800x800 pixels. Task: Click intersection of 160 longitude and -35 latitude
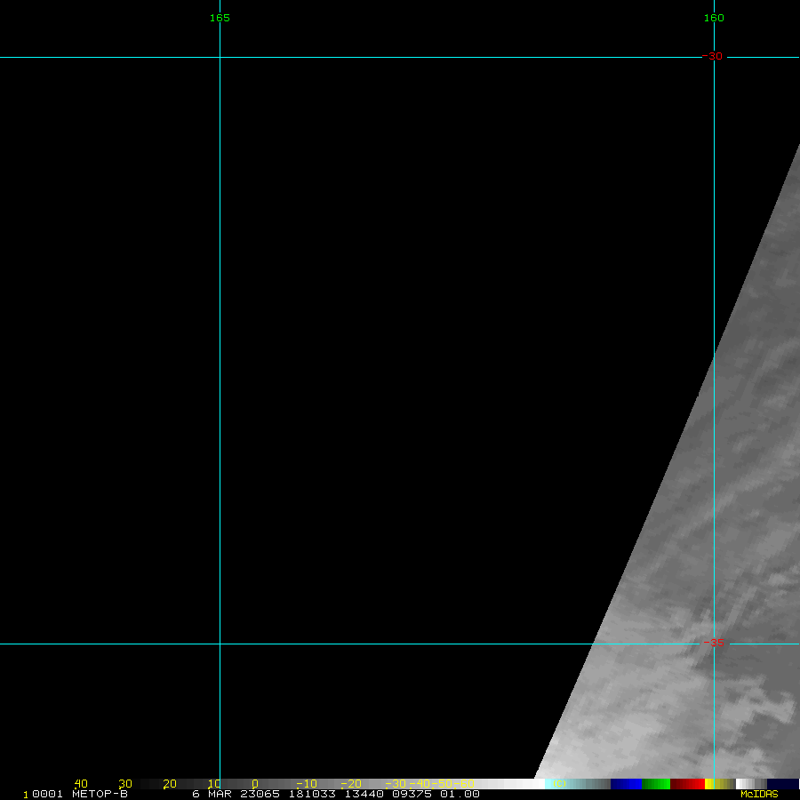[714, 644]
